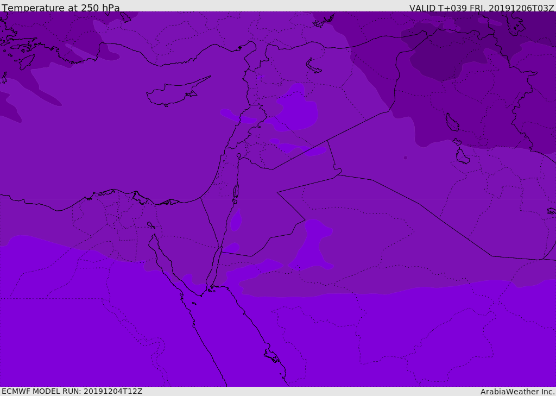Screen dimensions: 556x396
Task: Click the Dead Sea outline on map
Action: coord(236,193)
